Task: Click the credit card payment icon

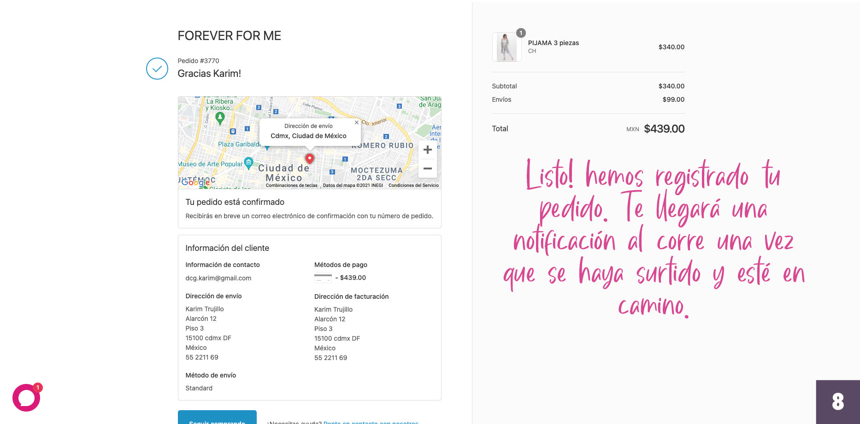Action: [323, 278]
